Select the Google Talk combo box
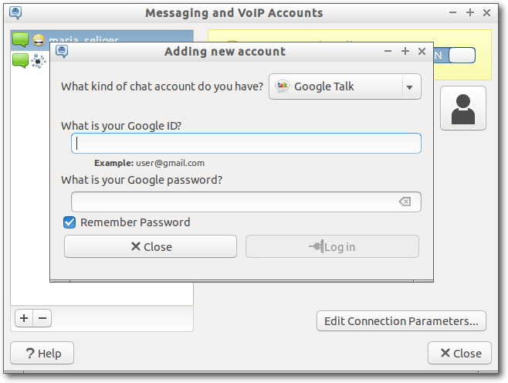Image resolution: width=508 pixels, height=383 pixels. (345, 86)
